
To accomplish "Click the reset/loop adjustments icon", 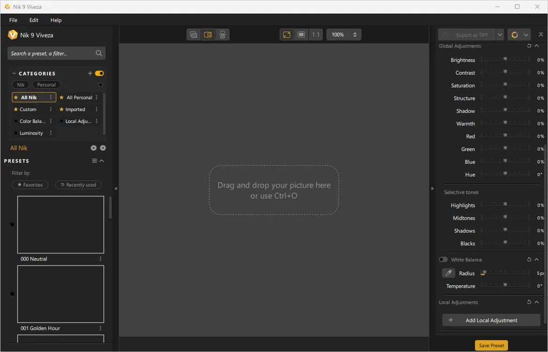I will tap(514, 35).
